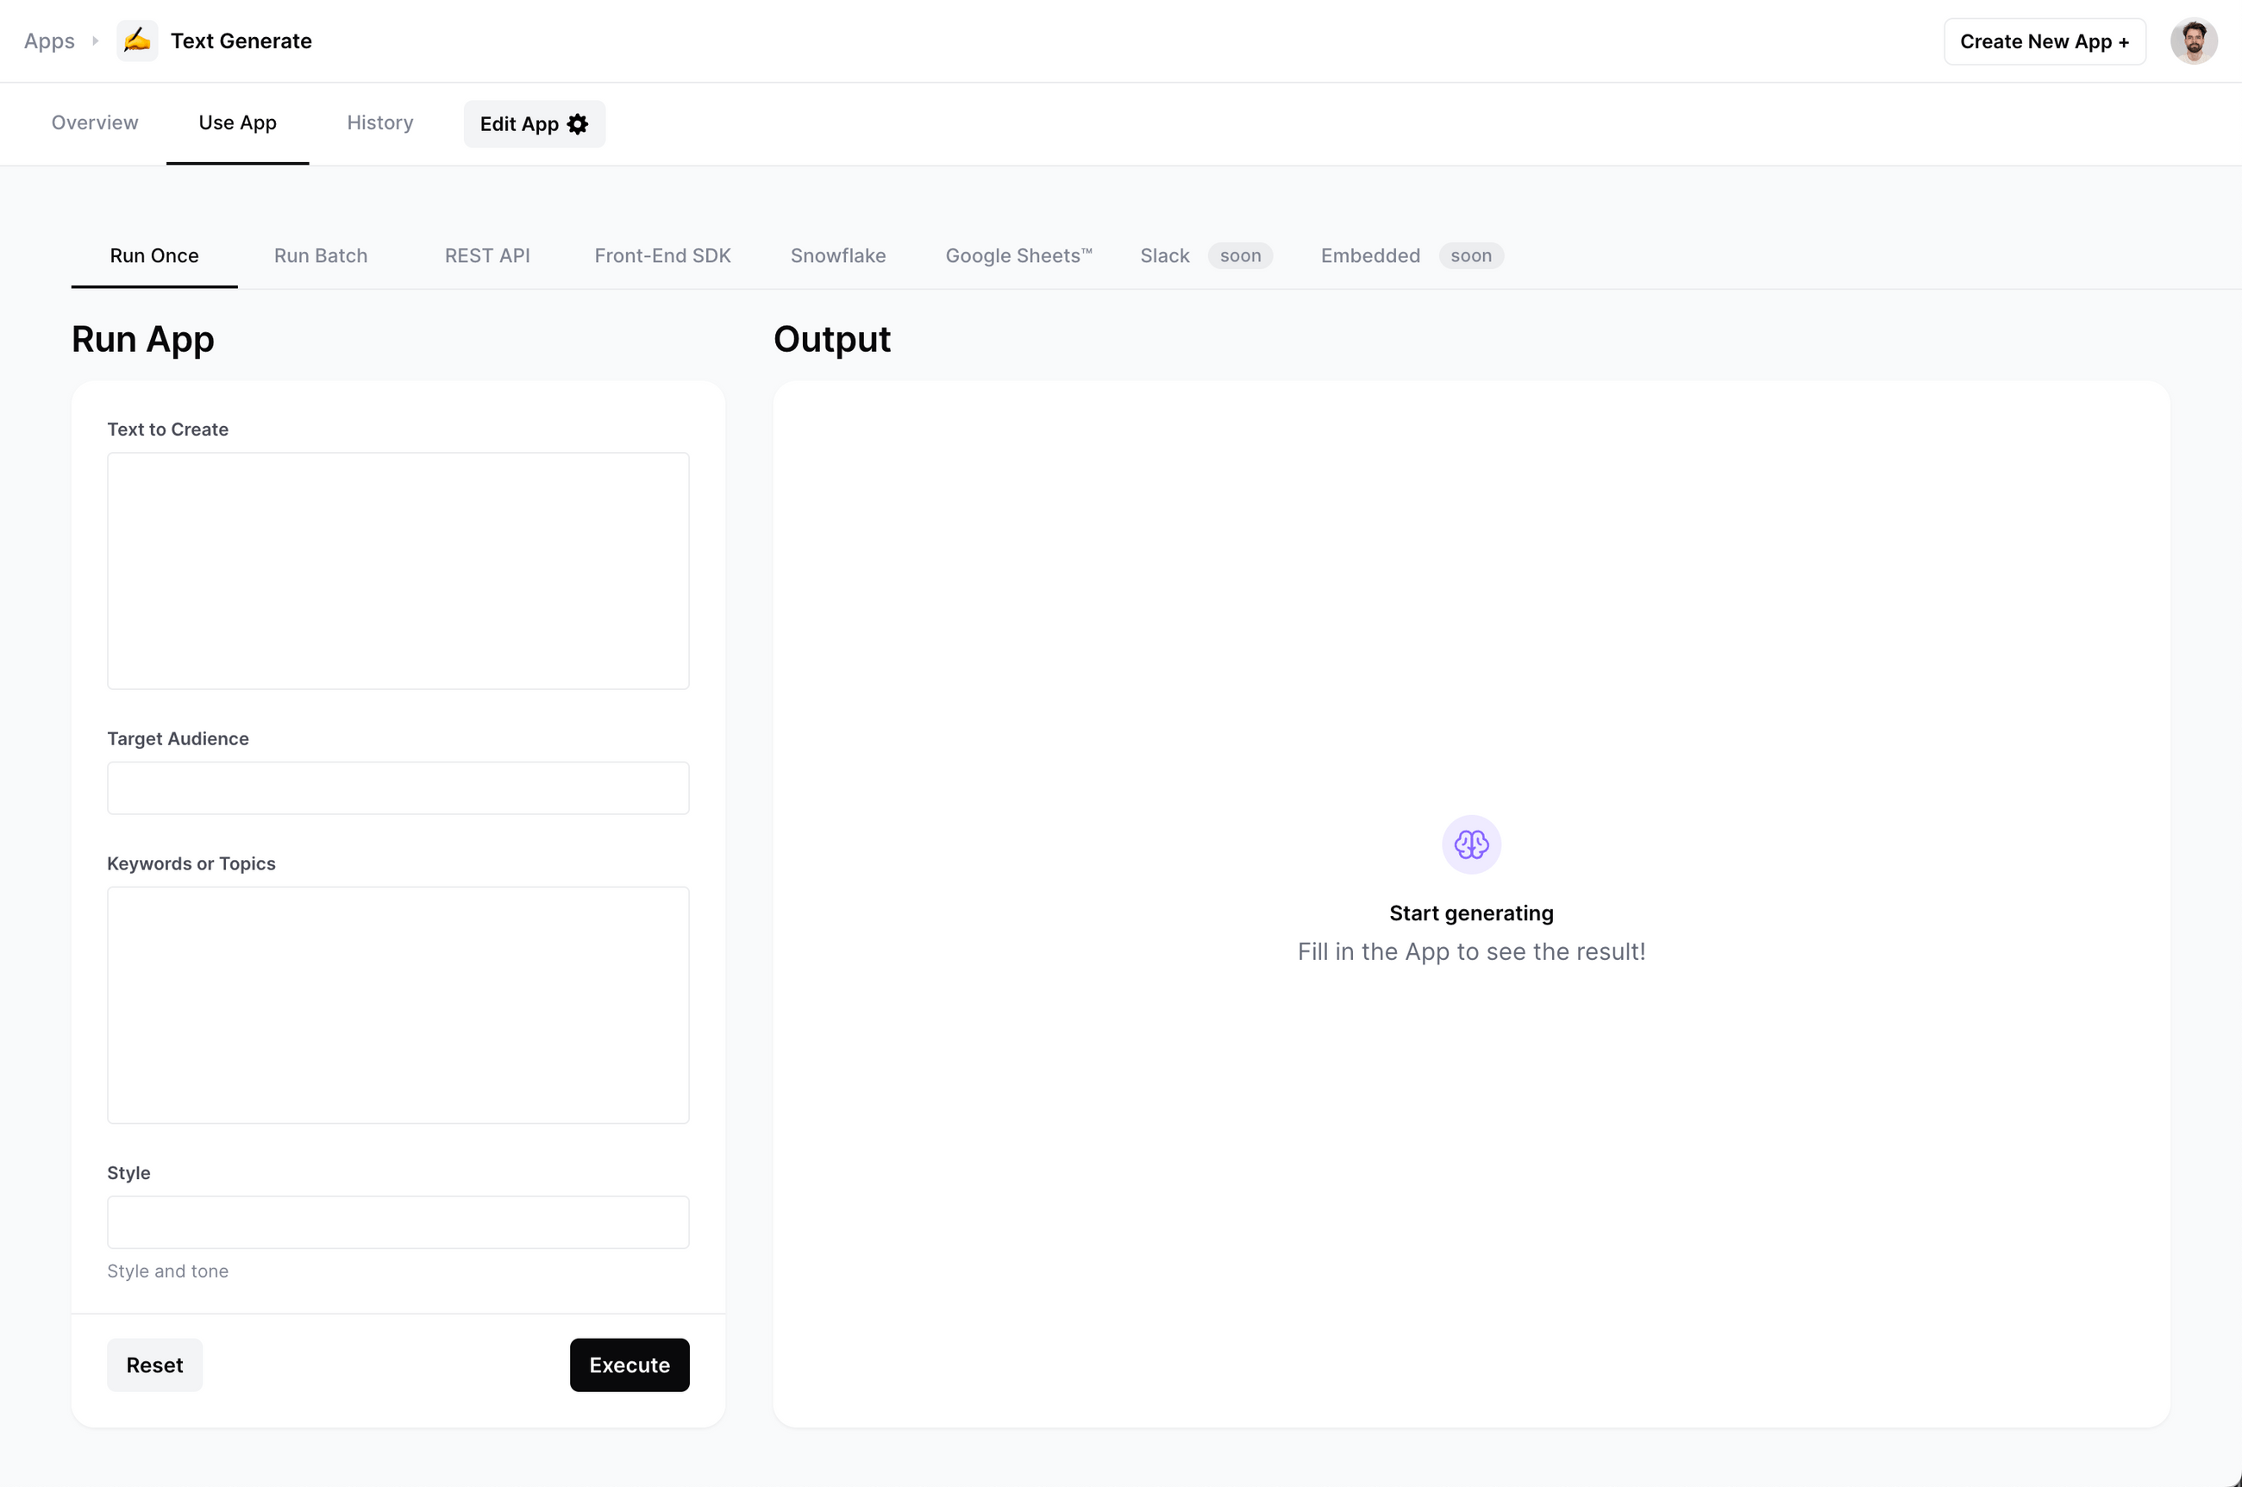Navigate back via the Apps breadcrumb link
The image size is (2242, 1487).
tap(48, 41)
